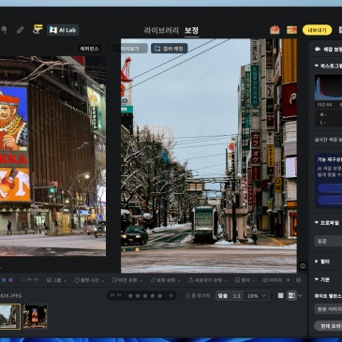Open the view layout chevron dropdown

tap(300, 295)
